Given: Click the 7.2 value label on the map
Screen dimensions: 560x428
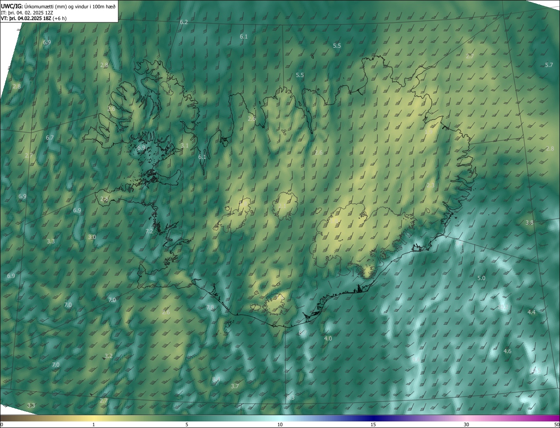Looking at the screenshot, I should coord(149,231).
